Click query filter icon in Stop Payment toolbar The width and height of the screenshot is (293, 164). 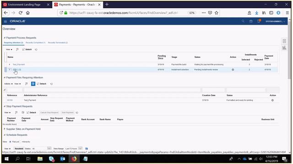(x=23, y=113)
